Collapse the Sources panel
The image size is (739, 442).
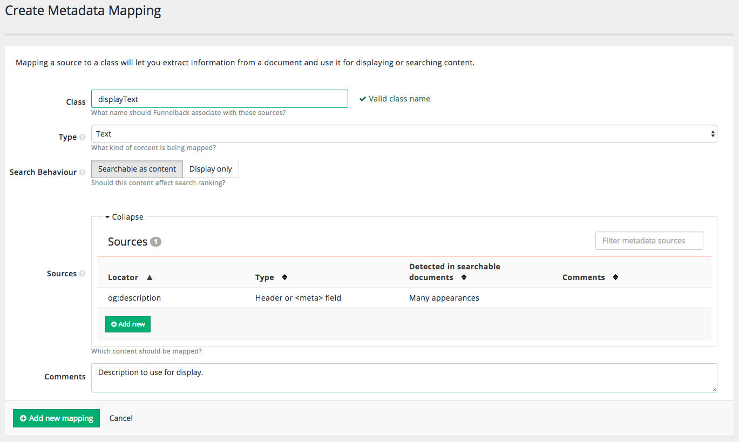click(124, 216)
